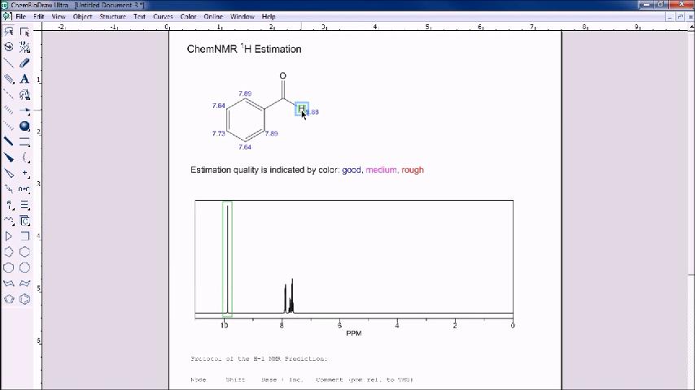Open the View menu
Image resolution: width=695 pixels, height=390 pixels.
(x=59, y=16)
